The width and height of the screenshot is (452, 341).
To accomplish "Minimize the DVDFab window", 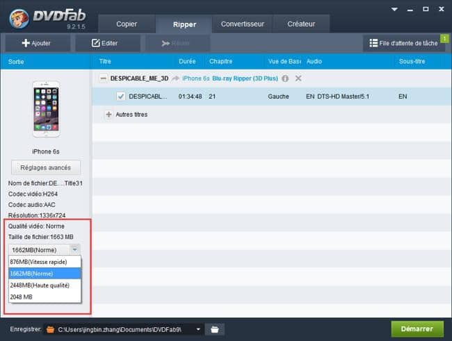I will [x=410, y=10].
